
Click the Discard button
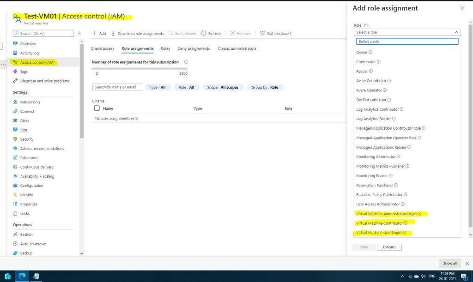click(389, 247)
